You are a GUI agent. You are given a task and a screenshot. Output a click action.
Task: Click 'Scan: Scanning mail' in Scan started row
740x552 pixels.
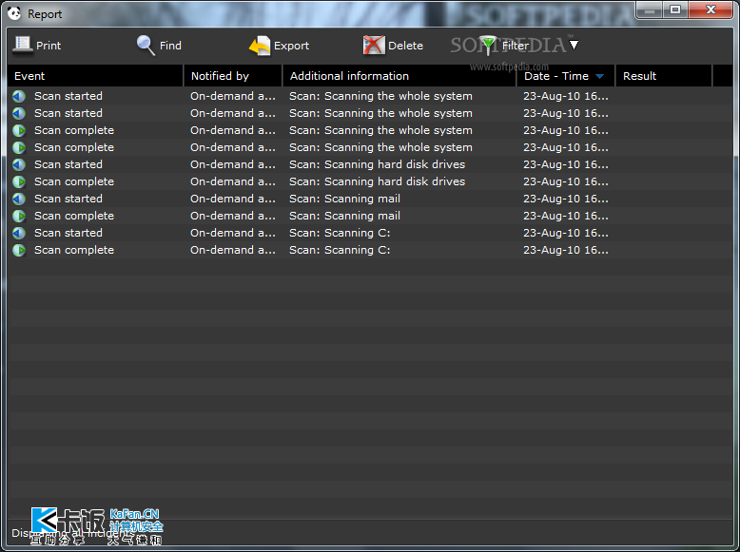tap(344, 199)
